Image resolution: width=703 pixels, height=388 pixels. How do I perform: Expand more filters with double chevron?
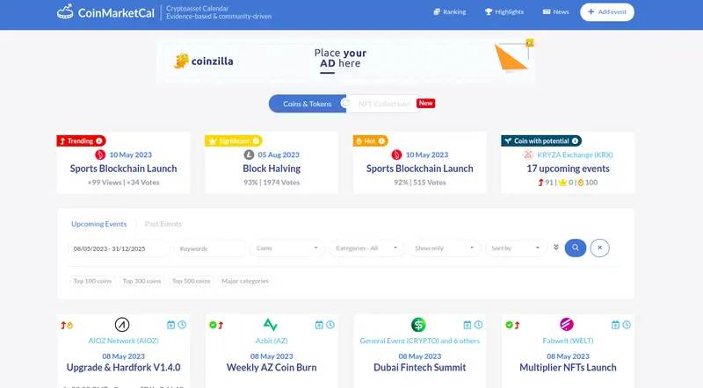point(555,248)
